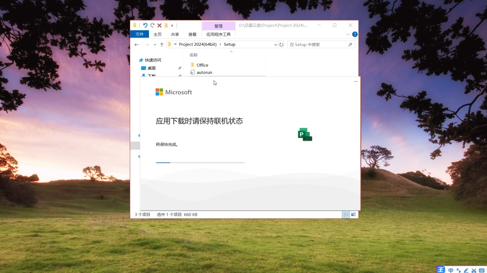The height and width of the screenshot is (273, 487).
Task: Click the new folder quick access icon
Action: 166,25
